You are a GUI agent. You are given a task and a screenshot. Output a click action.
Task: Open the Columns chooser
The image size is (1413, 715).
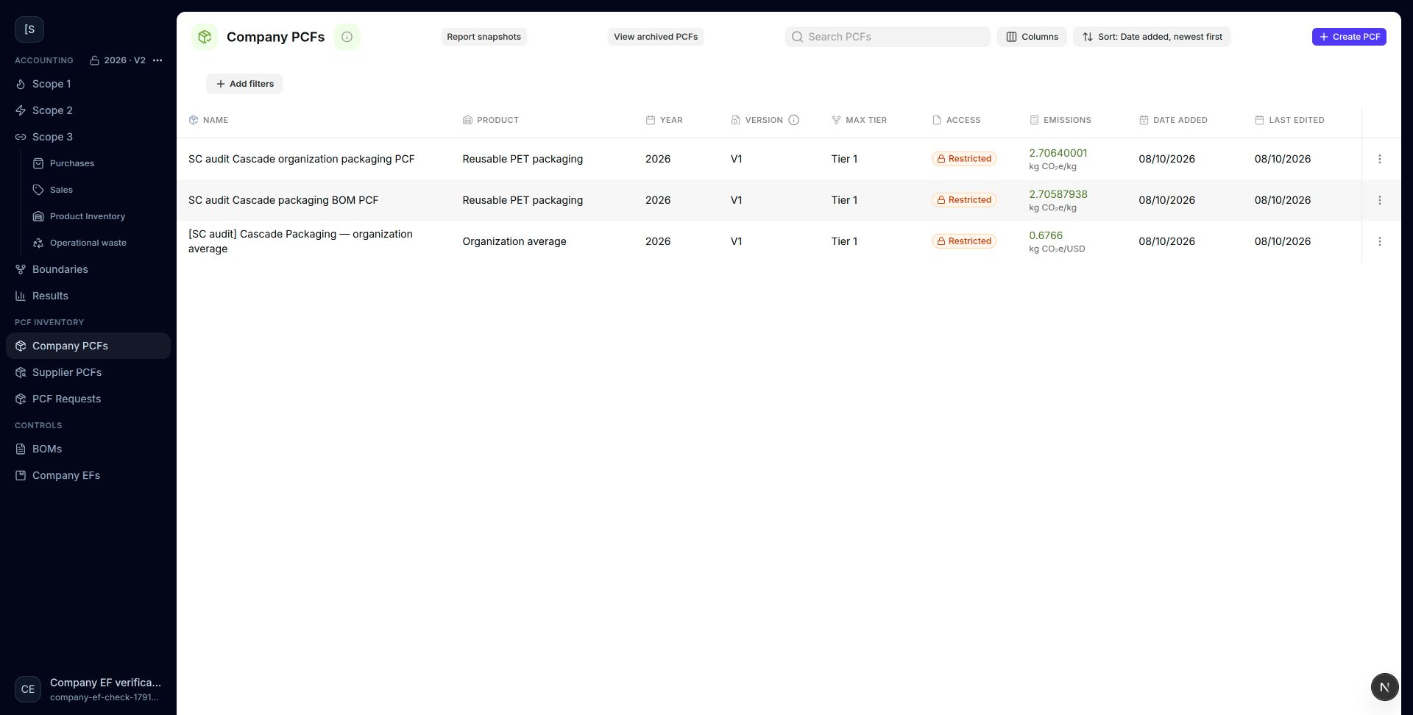click(x=1032, y=37)
